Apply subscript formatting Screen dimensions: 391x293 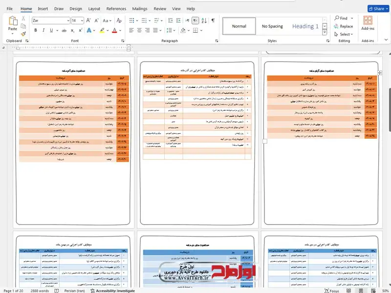(x=72, y=30)
